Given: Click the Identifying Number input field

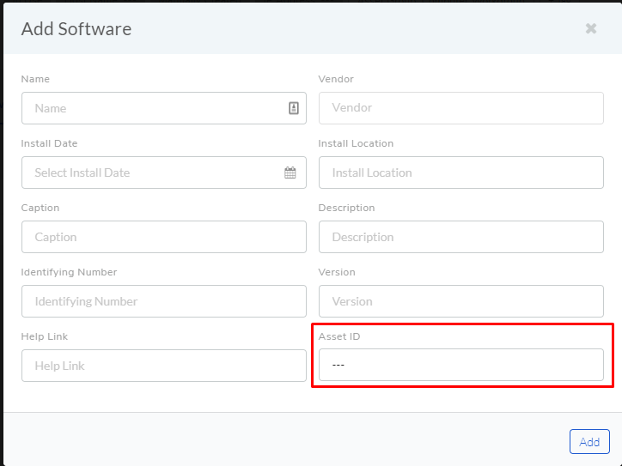Looking at the screenshot, I should coord(164,301).
